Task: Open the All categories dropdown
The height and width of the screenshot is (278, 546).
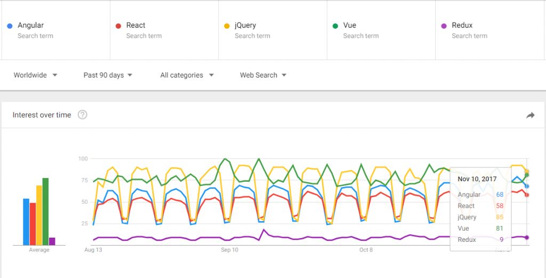Action: coord(187,75)
